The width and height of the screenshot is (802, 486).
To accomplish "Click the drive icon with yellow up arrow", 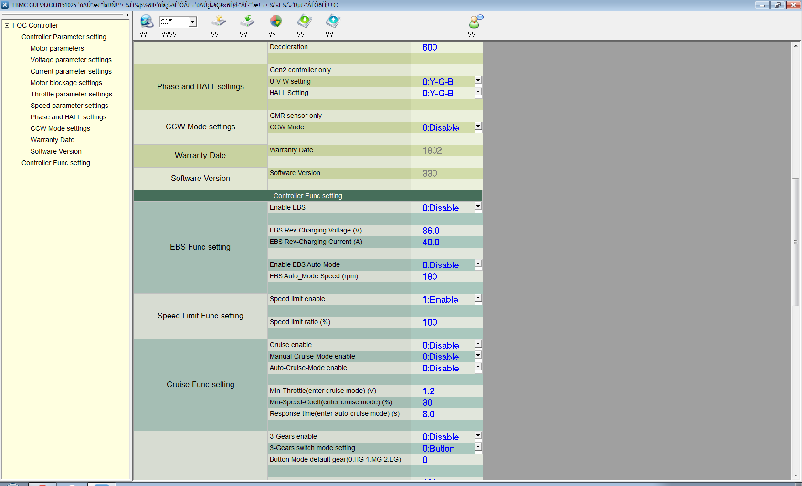I will tap(219, 21).
